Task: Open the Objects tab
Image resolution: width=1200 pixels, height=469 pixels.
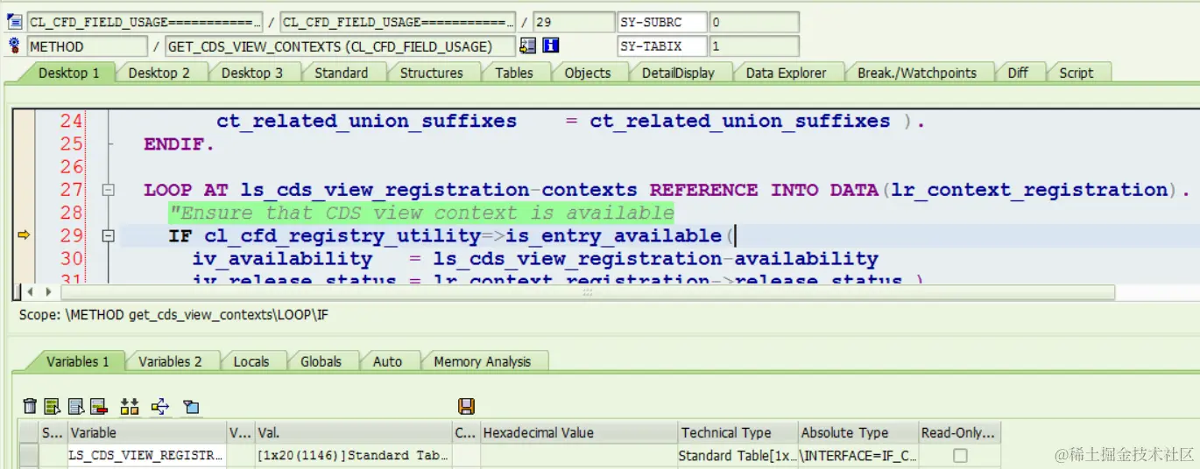Action: [588, 73]
